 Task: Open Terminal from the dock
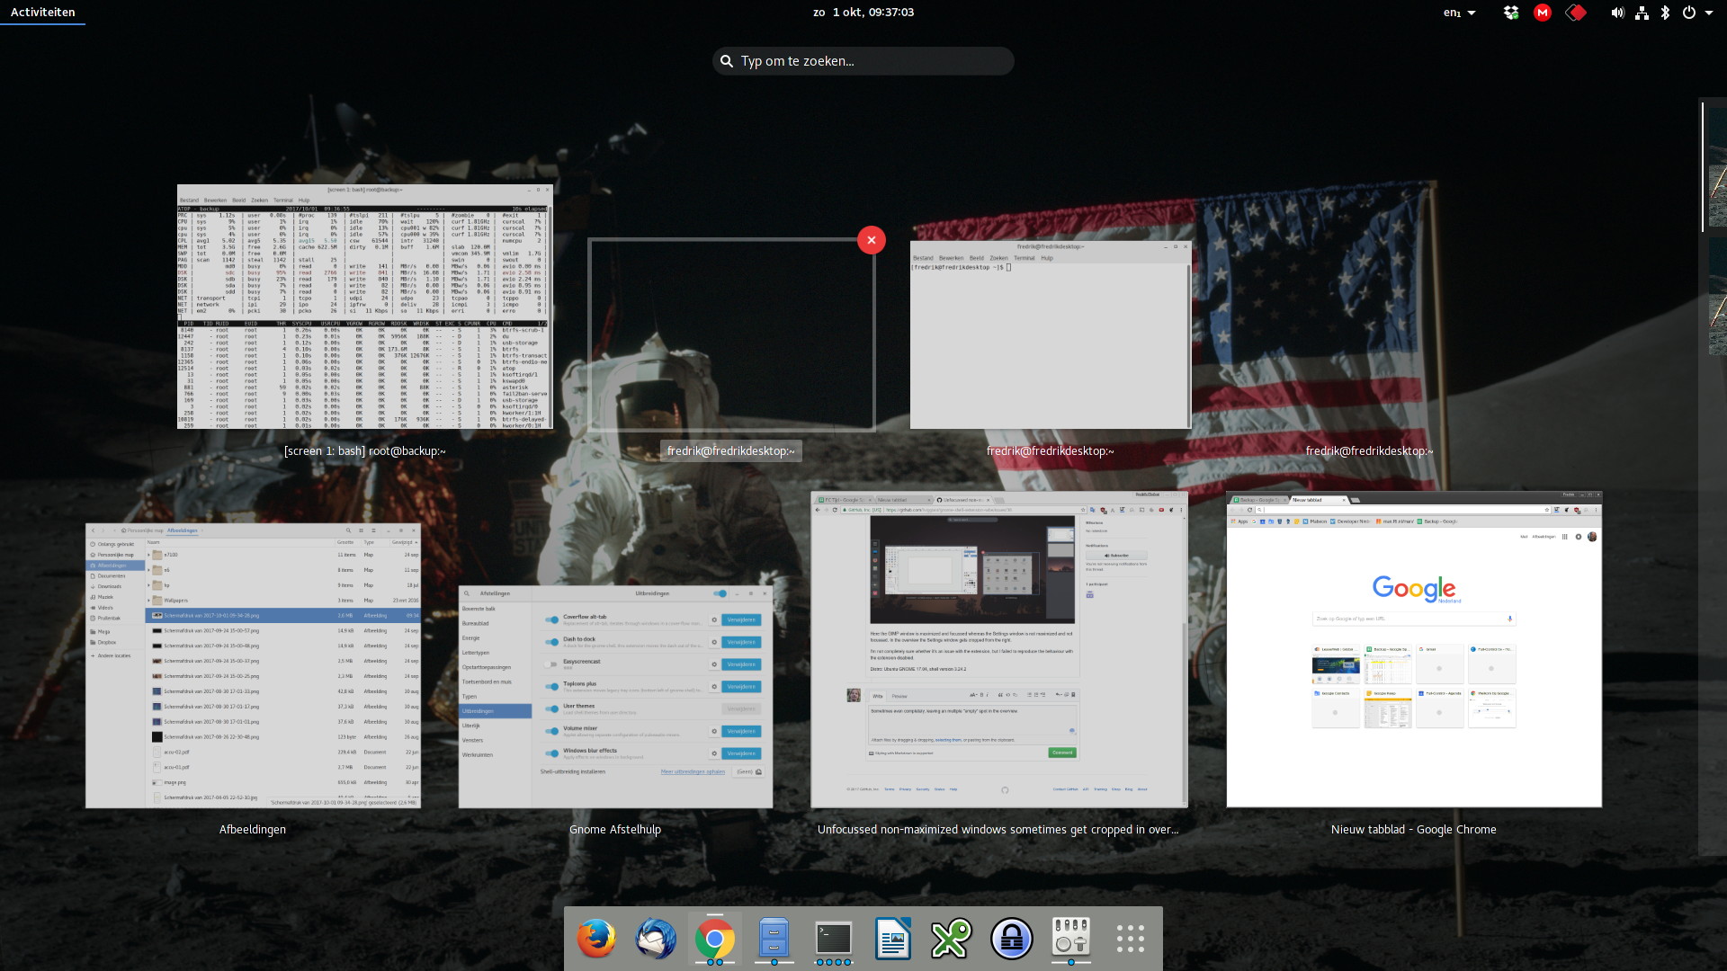[833, 940]
